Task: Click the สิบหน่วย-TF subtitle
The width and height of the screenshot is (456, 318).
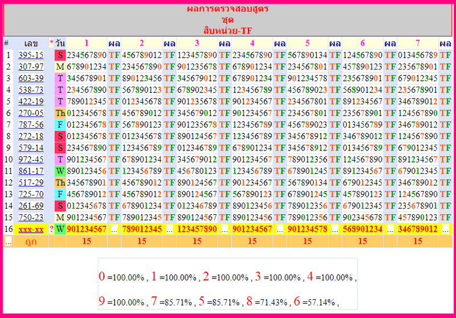Action: pyautogui.click(x=227, y=31)
